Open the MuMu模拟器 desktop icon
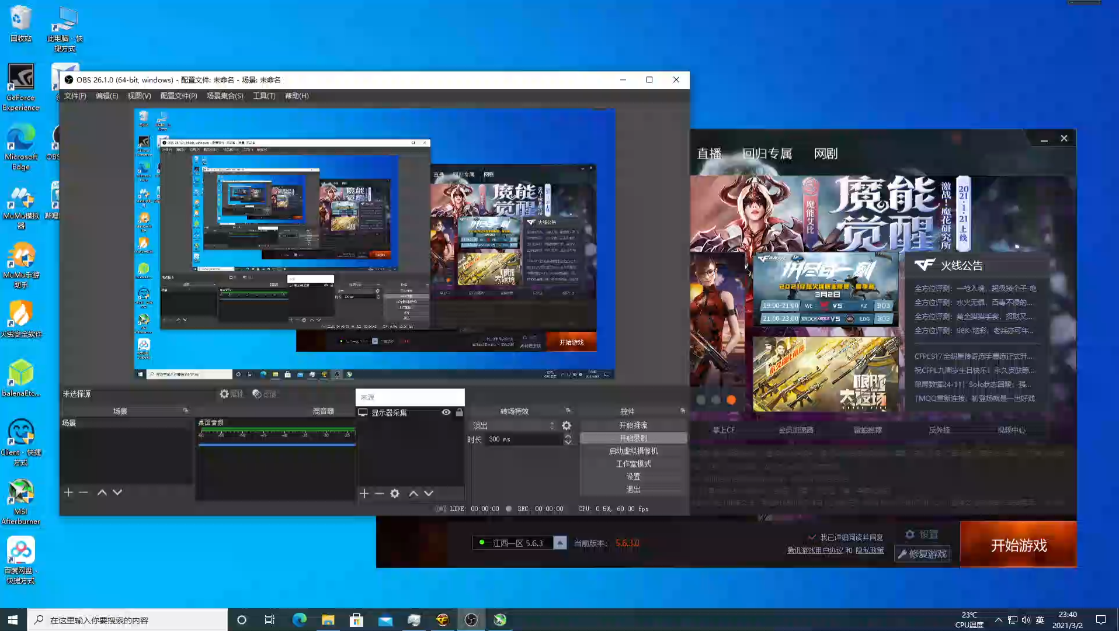This screenshot has width=1119, height=631. [x=21, y=208]
